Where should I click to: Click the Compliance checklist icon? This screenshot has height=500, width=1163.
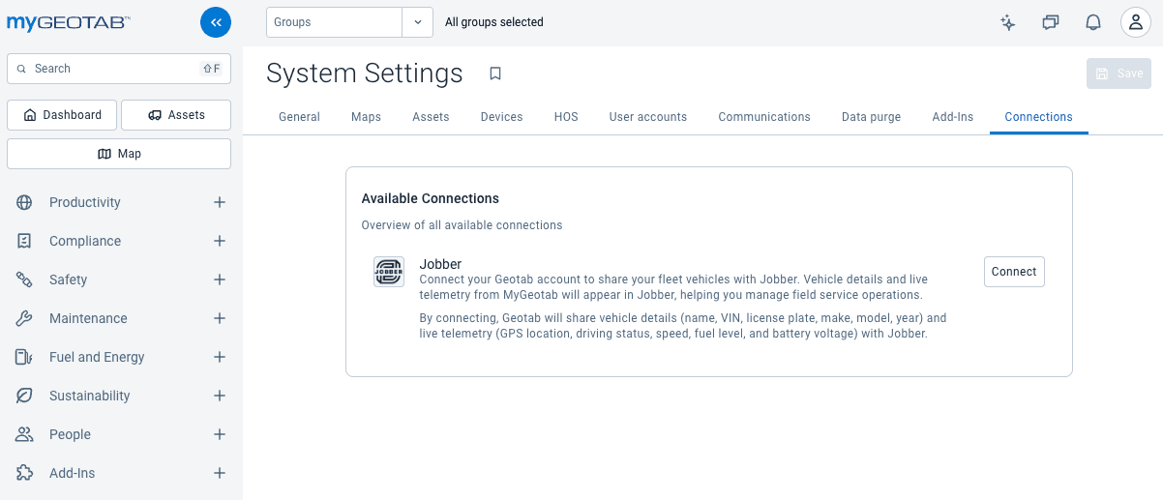[25, 241]
